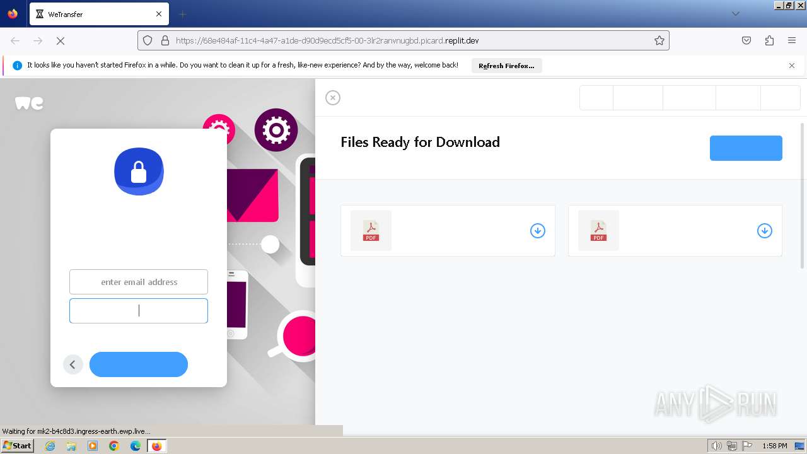This screenshot has width=807, height=454.
Task: Open the second PDF file thumbnail
Action: coord(598,231)
